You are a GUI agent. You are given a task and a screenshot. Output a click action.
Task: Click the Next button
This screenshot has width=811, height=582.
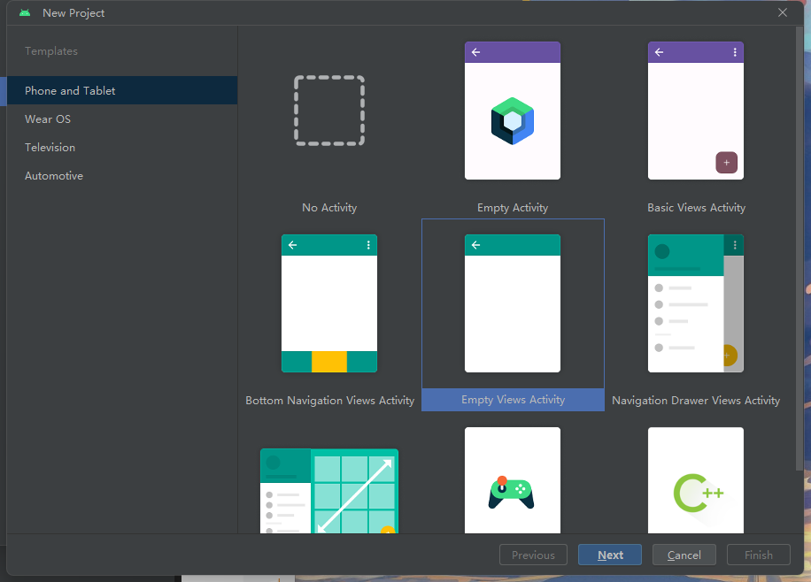[610, 555]
